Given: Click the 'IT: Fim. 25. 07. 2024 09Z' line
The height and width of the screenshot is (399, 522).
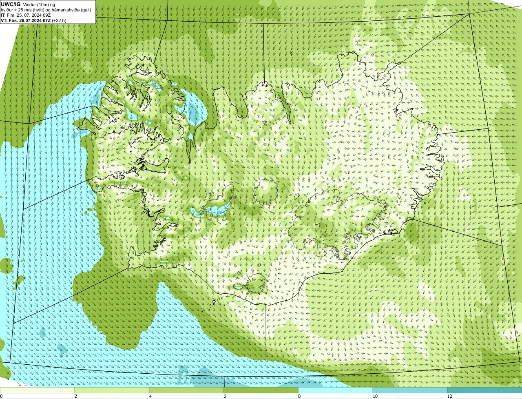Looking at the screenshot, I should point(26,15).
